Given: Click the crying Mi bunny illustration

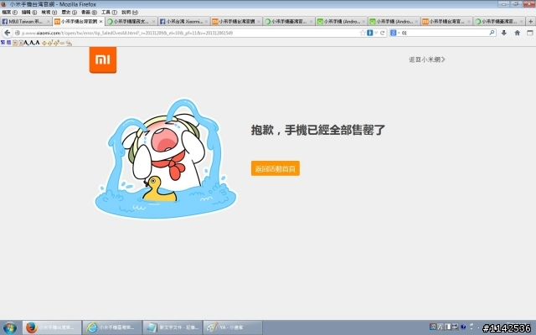Looking at the screenshot, I should 166,158.
